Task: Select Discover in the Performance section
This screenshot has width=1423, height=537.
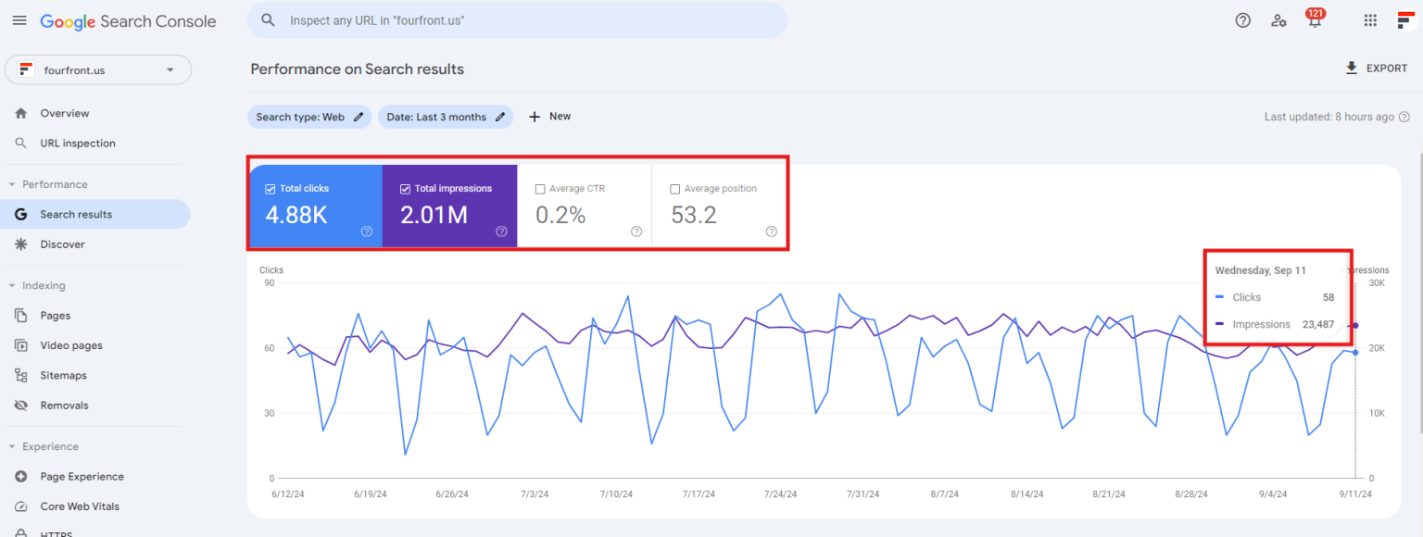Action: pyautogui.click(x=63, y=244)
